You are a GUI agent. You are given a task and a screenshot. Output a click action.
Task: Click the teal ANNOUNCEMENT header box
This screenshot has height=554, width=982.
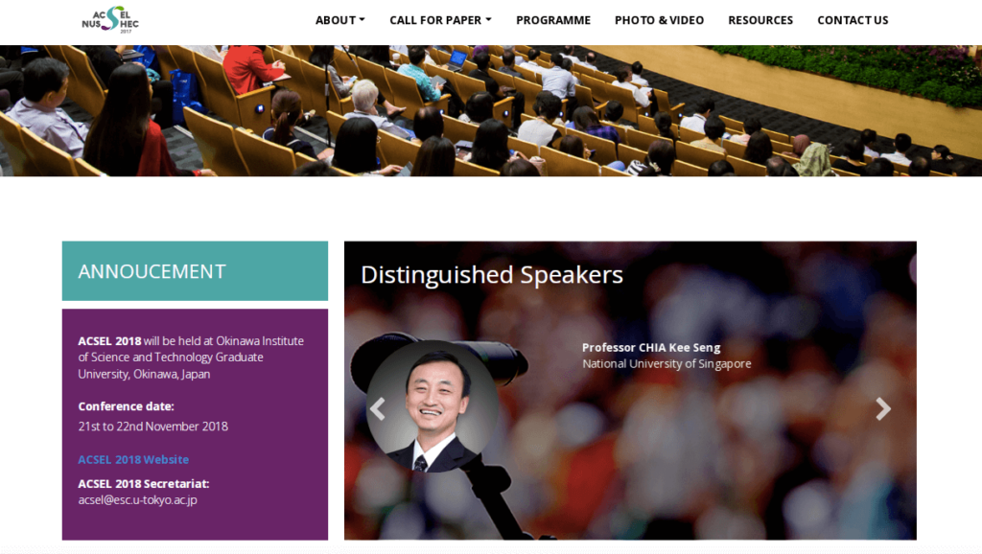[x=195, y=271]
